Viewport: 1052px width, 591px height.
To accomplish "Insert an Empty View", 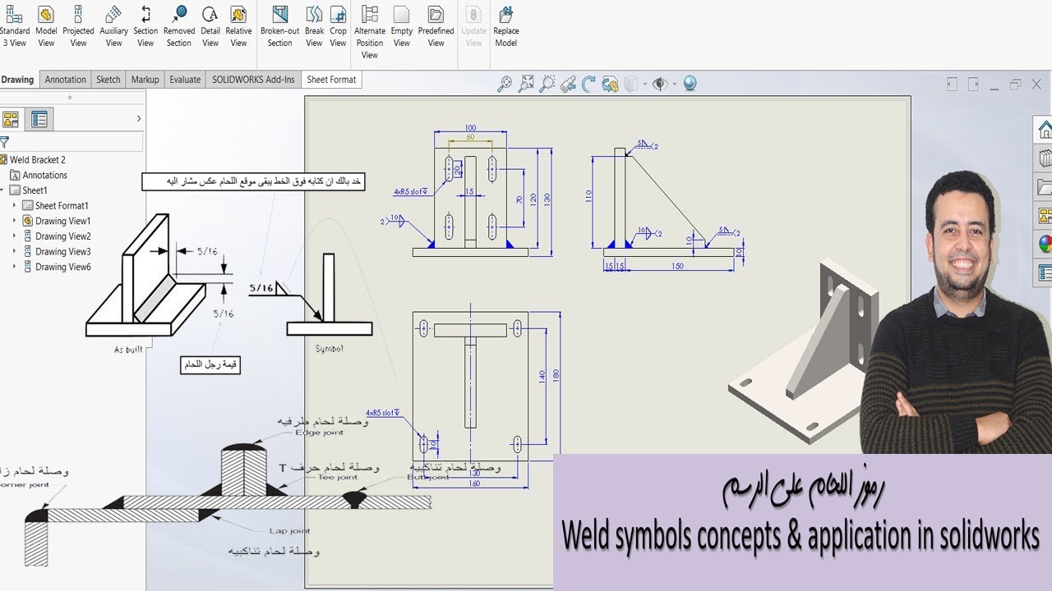I will (x=401, y=25).
